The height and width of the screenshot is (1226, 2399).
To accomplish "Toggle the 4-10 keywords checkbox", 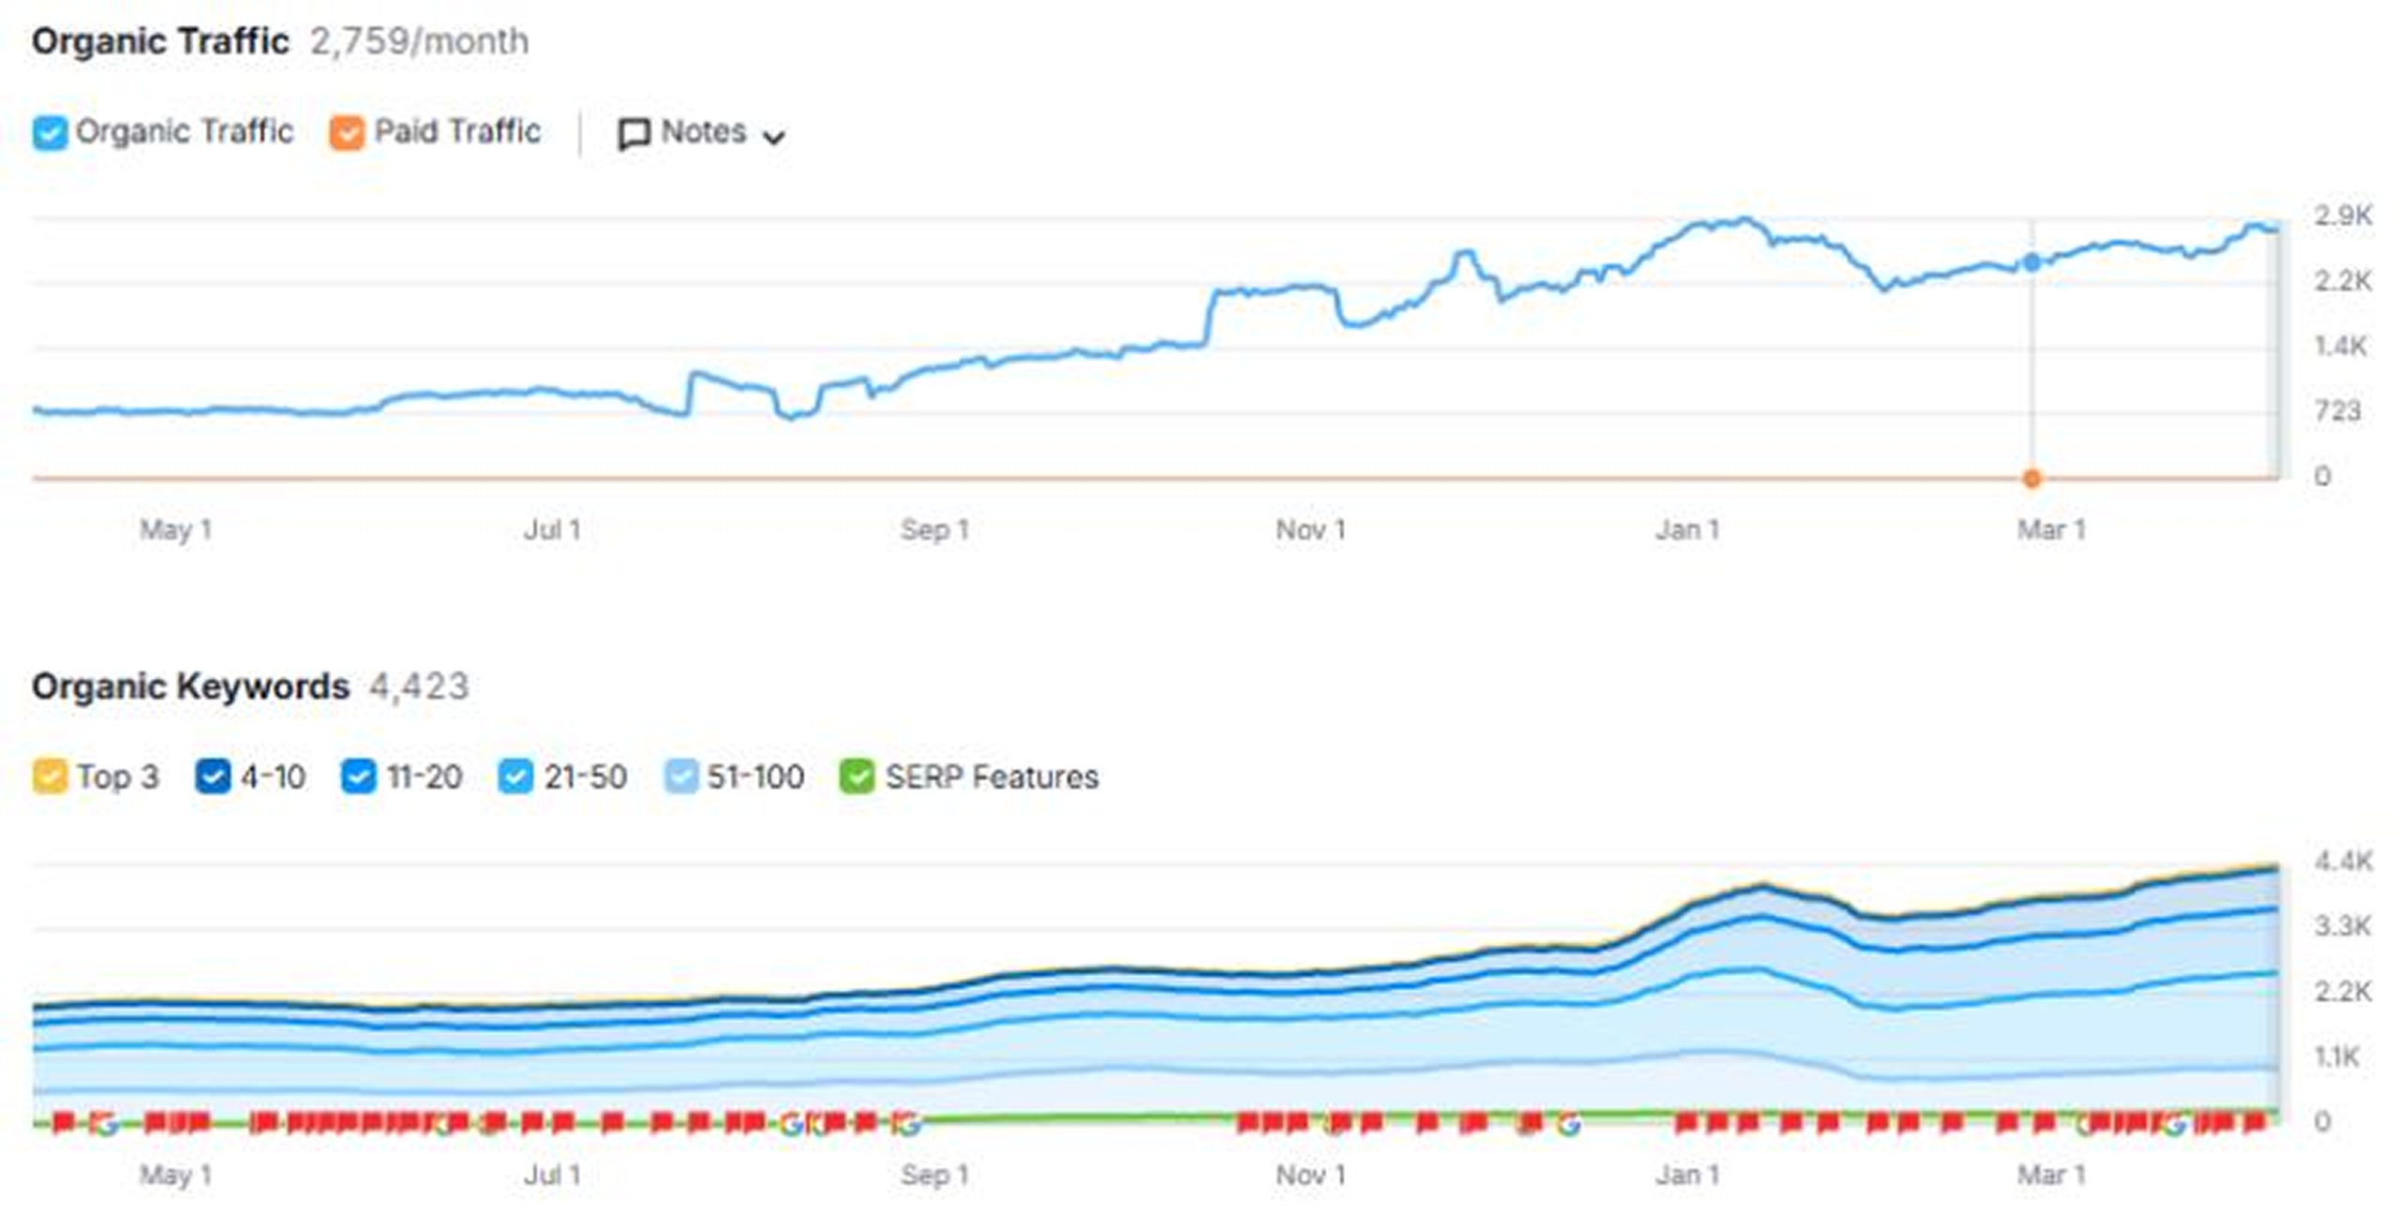I will coord(213,777).
